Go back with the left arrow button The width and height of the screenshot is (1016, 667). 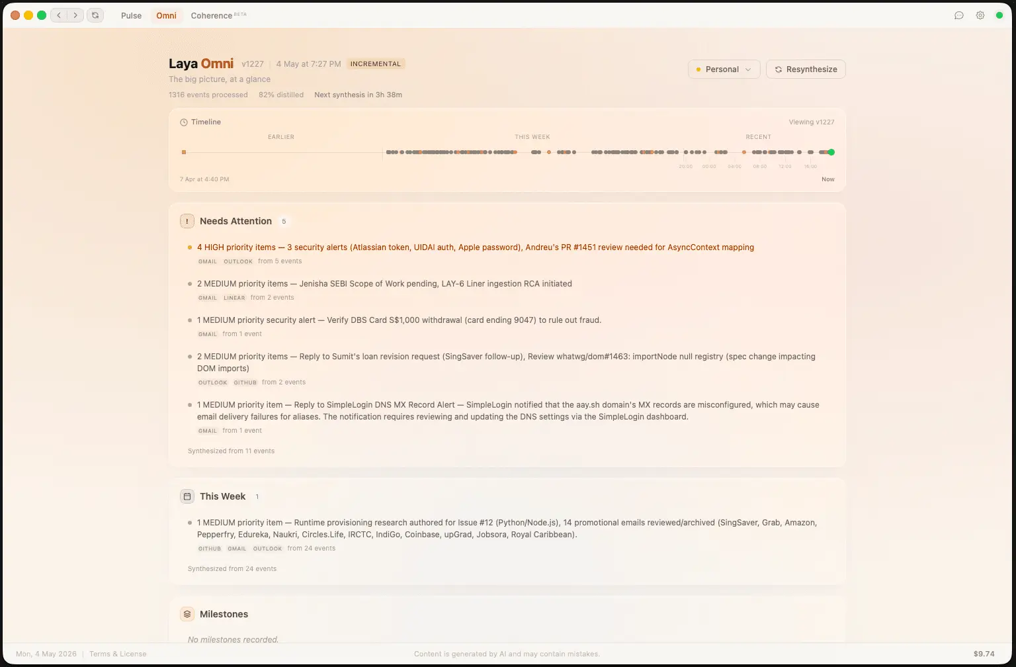59,15
